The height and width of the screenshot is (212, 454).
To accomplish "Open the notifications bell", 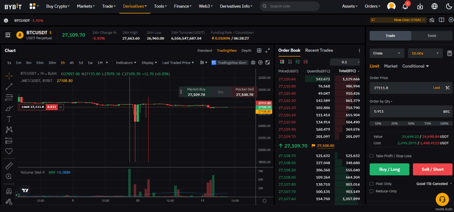I will (x=406, y=6).
